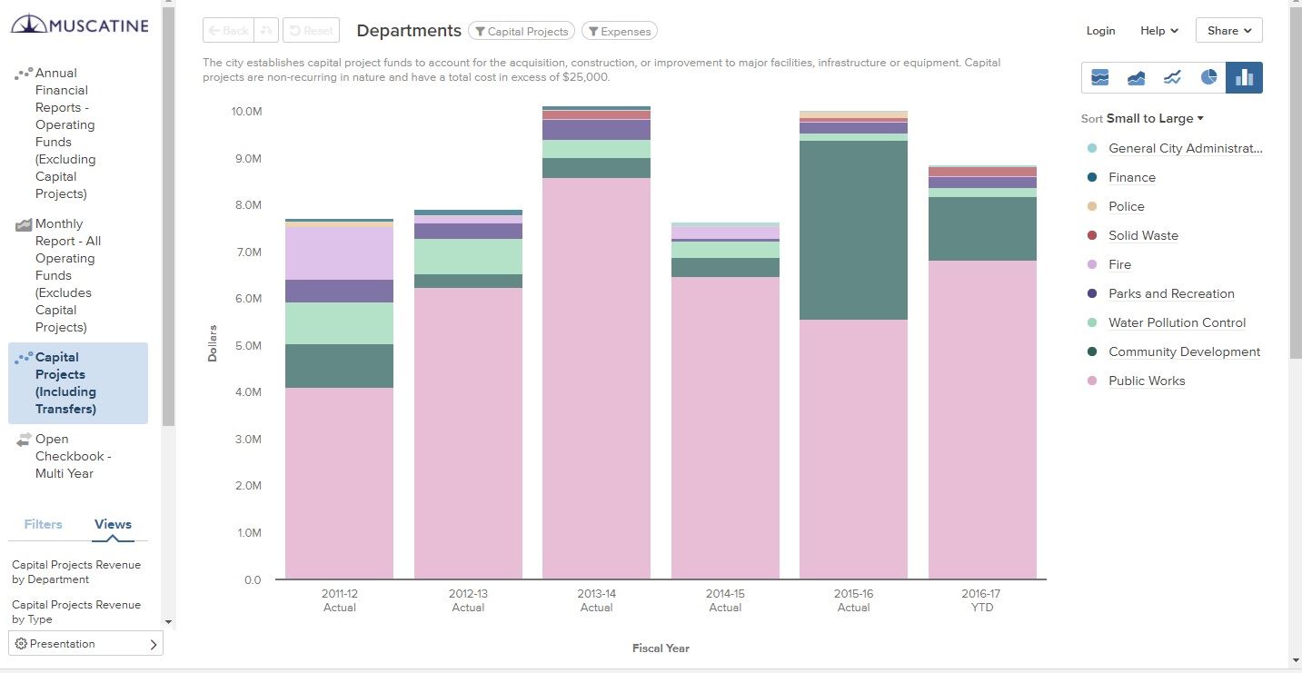Toggle the Fire series in the legend
This screenshot has width=1302, height=673.
pos(1119,264)
